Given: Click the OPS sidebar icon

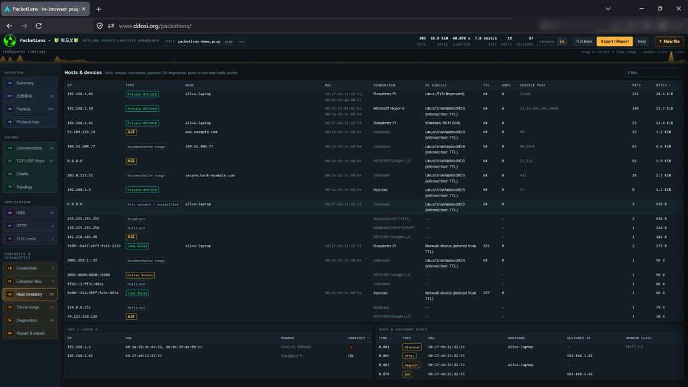Looking at the screenshot, I should point(10,96).
